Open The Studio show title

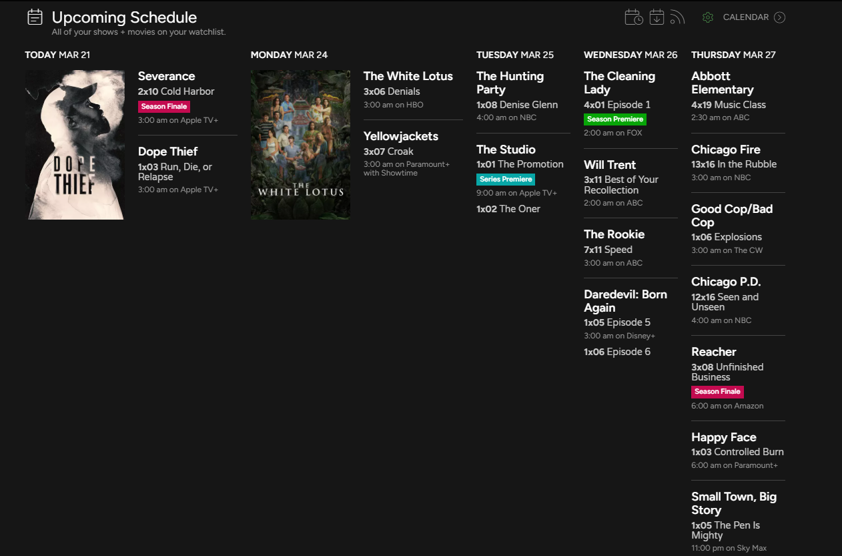tap(506, 150)
